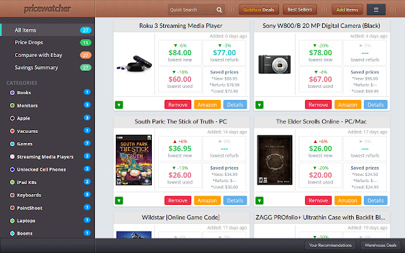Open Roku 3 on Amazon
The width and height of the screenshot is (405, 253).
207,104
